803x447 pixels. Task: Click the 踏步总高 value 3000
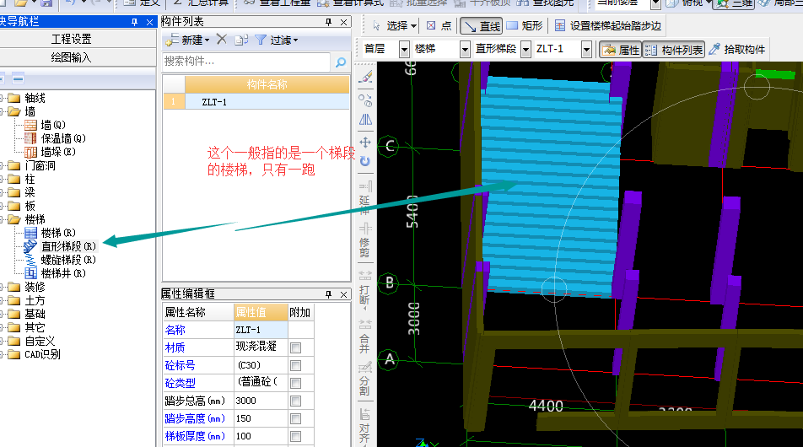(x=261, y=401)
